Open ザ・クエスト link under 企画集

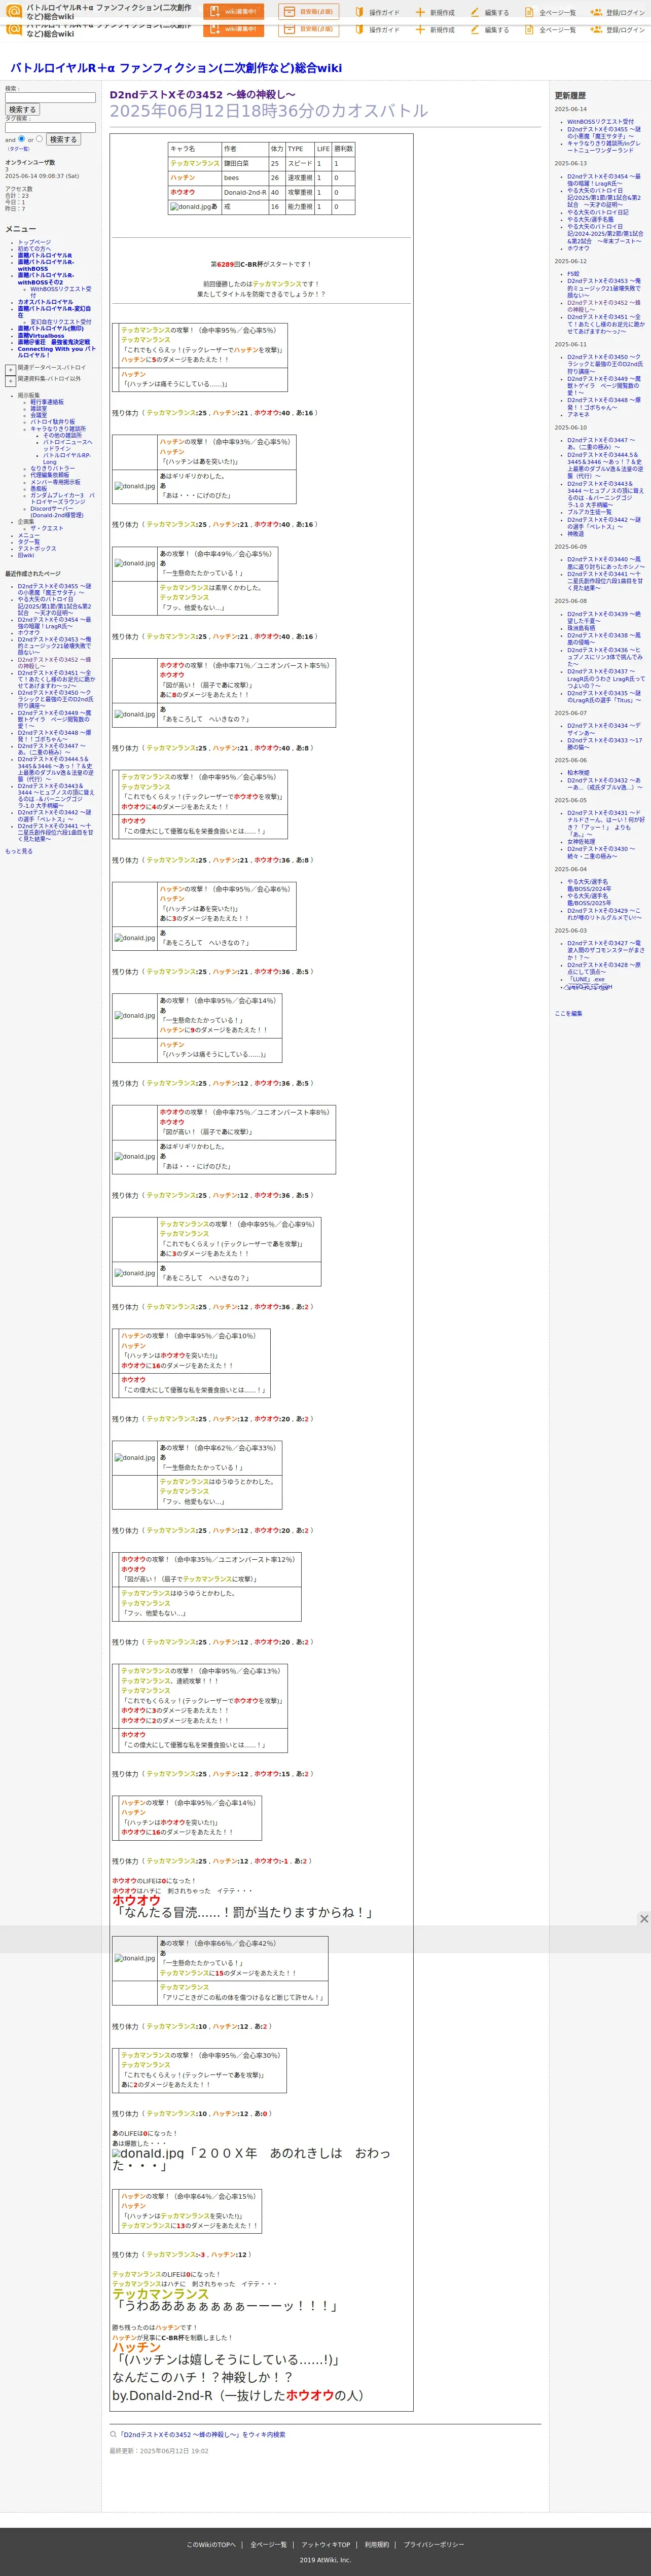point(46,528)
